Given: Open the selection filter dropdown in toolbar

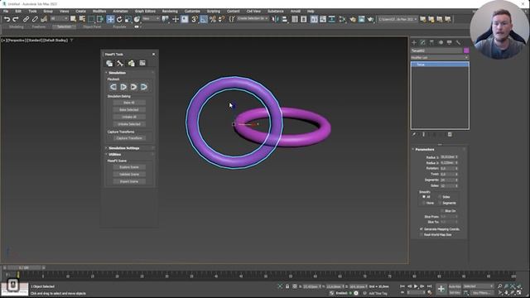Looking at the screenshot, I should tap(59, 19).
